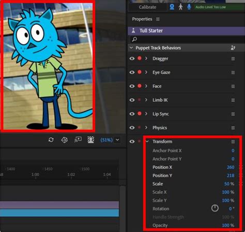
Task: Open the Eye Gaze behavior menu icon
Action: coord(233,72)
